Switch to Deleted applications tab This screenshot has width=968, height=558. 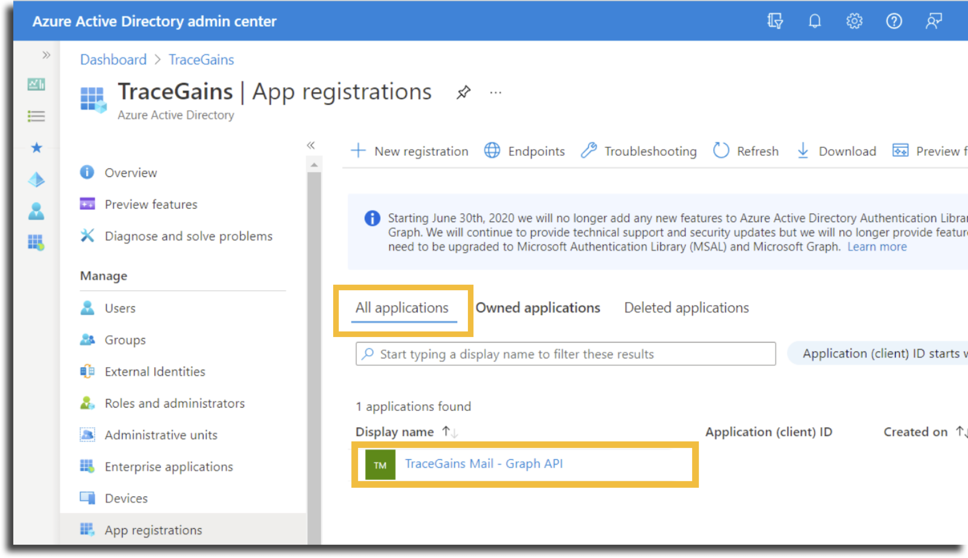pos(686,308)
